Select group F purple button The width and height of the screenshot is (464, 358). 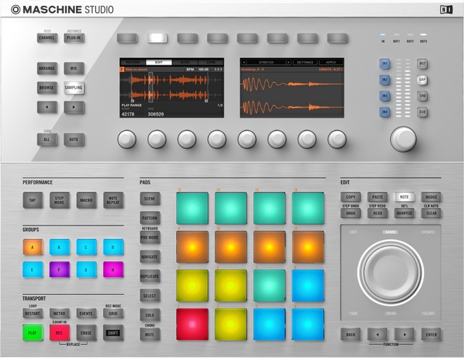[59, 269]
